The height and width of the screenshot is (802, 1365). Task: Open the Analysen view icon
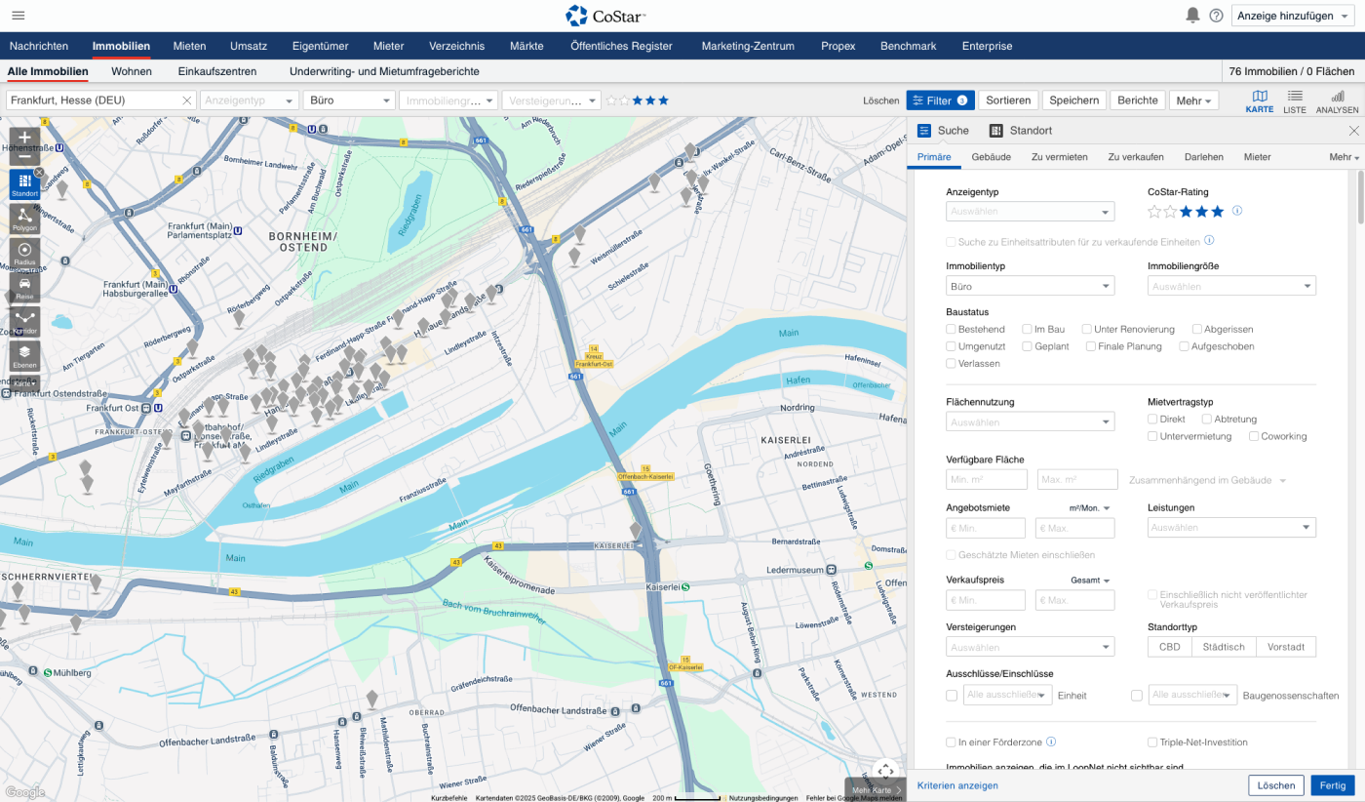coord(1338,101)
